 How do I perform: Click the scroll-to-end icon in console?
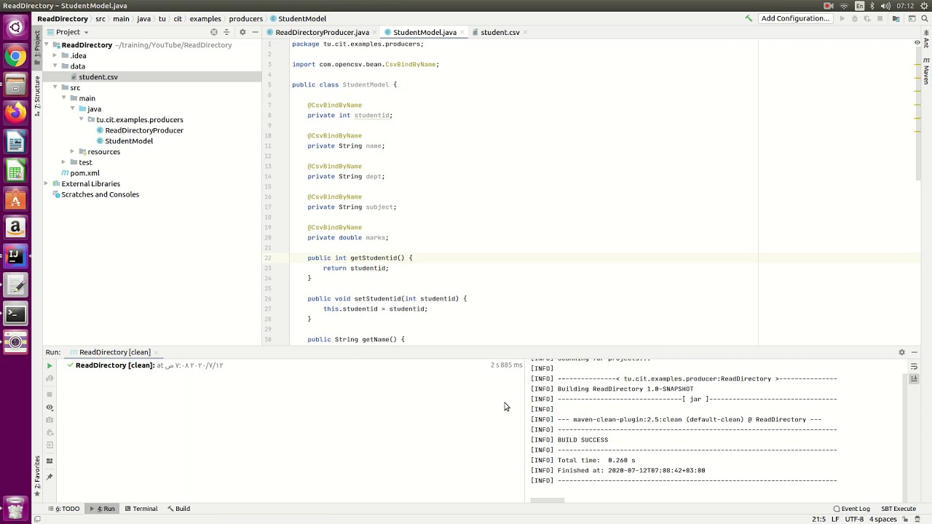click(914, 378)
